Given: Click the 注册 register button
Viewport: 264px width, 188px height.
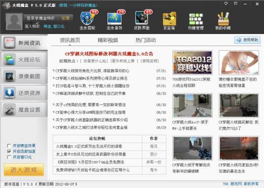Looking at the screenshot, I should click(x=66, y=18).
